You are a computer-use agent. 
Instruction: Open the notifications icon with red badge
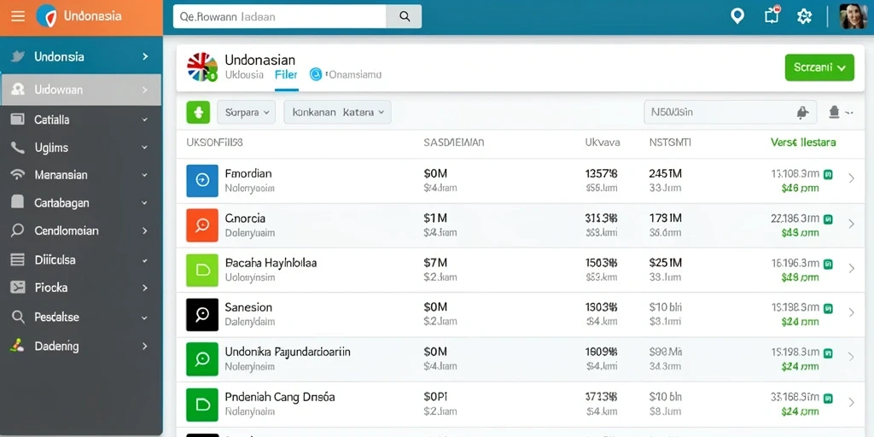(772, 15)
